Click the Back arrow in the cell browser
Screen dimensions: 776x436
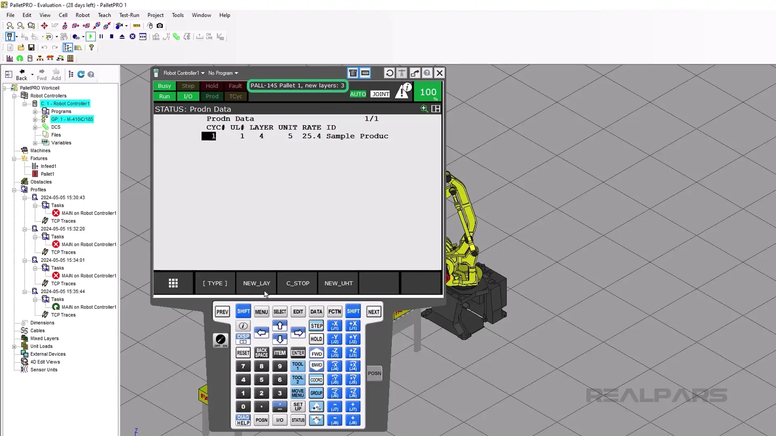click(22, 74)
